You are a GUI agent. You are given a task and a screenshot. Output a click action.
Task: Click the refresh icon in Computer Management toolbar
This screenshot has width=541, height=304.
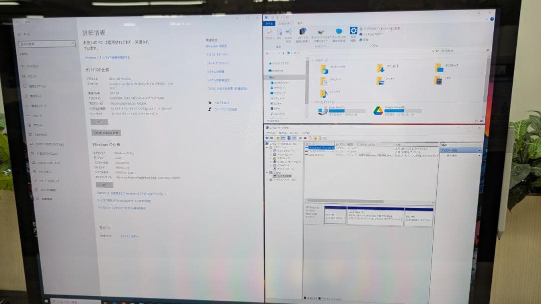click(x=310, y=138)
